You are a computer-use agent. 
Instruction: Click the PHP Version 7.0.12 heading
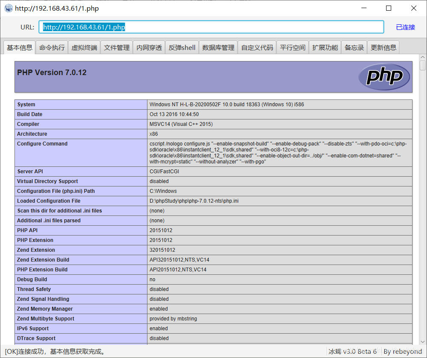tap(52, 73)
